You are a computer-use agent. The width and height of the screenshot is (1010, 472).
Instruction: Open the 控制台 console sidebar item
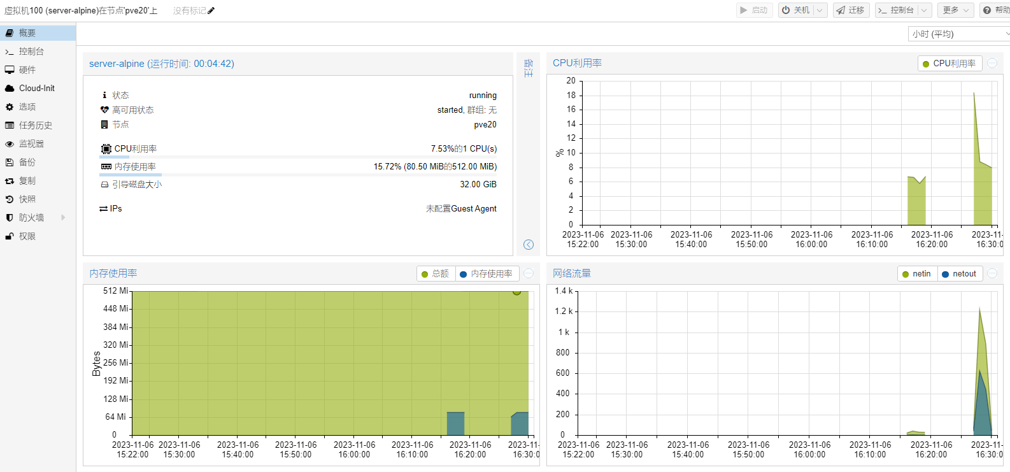pyautogui.click(x=38, y=52)
